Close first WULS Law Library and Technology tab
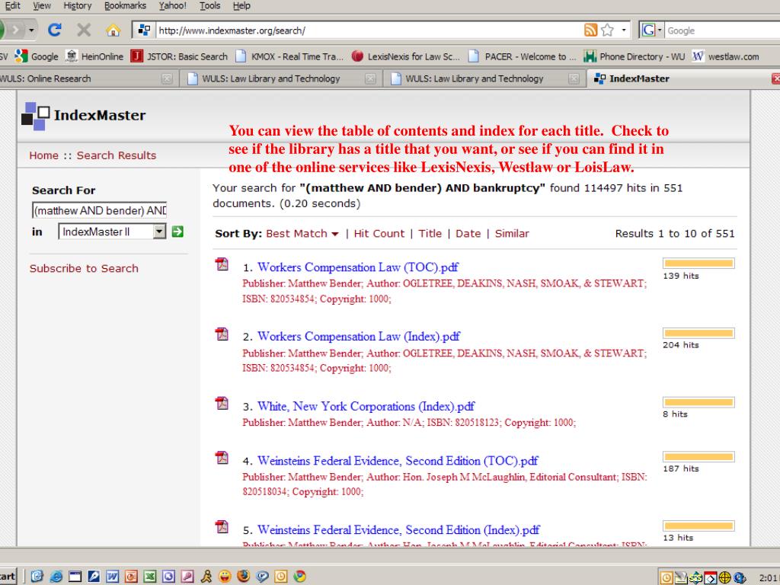The image size is (780, 585). (x=371, y=78)
